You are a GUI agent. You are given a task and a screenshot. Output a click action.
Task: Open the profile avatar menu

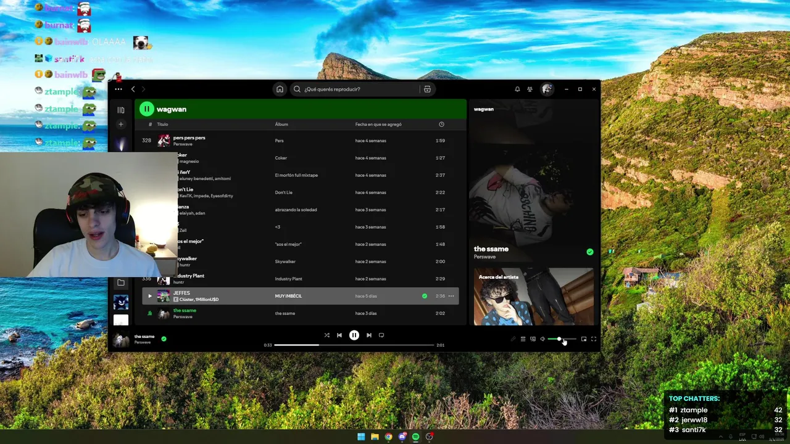pos(547,89)
